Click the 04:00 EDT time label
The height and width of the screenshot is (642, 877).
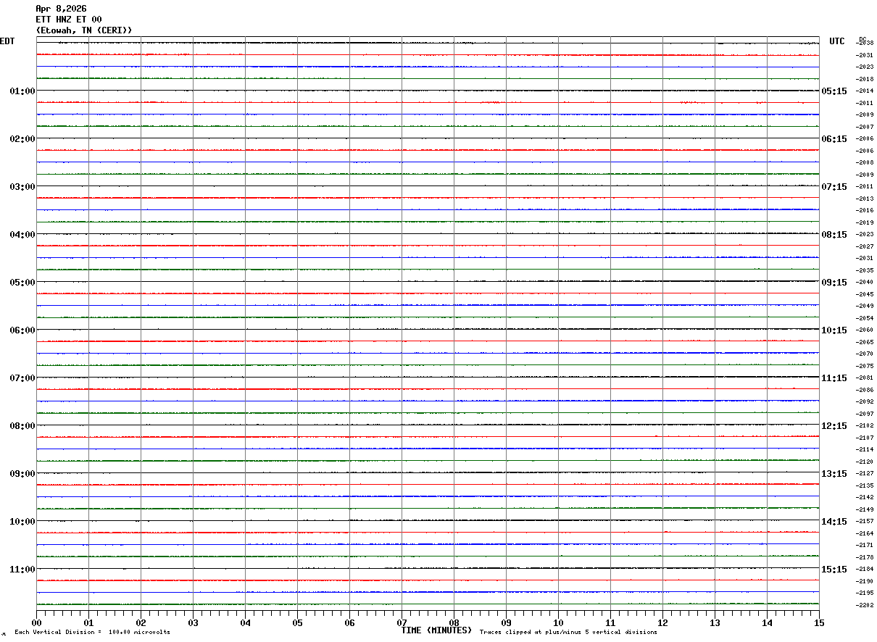click(22, 235)
